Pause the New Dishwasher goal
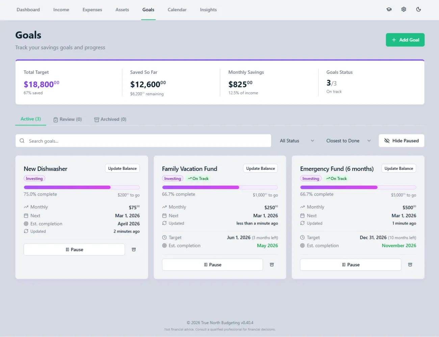Screen dimensions: 439x337 pyautogui.click(x=74, y=249)
